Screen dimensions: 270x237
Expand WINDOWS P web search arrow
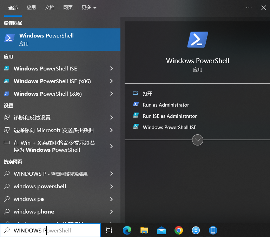(x=111, y=174)
